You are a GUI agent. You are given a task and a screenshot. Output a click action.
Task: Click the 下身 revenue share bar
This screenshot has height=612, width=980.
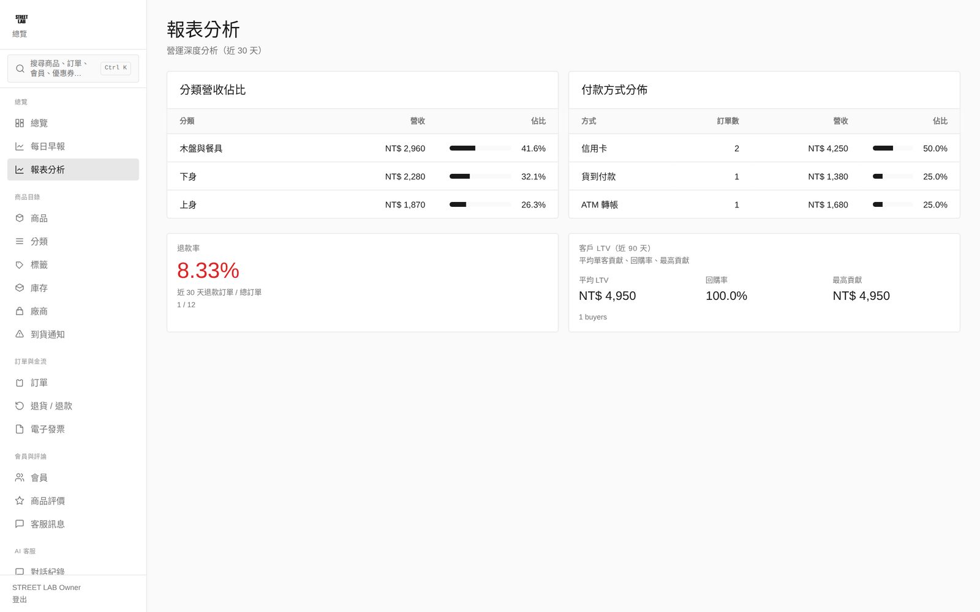coord(480,176)
